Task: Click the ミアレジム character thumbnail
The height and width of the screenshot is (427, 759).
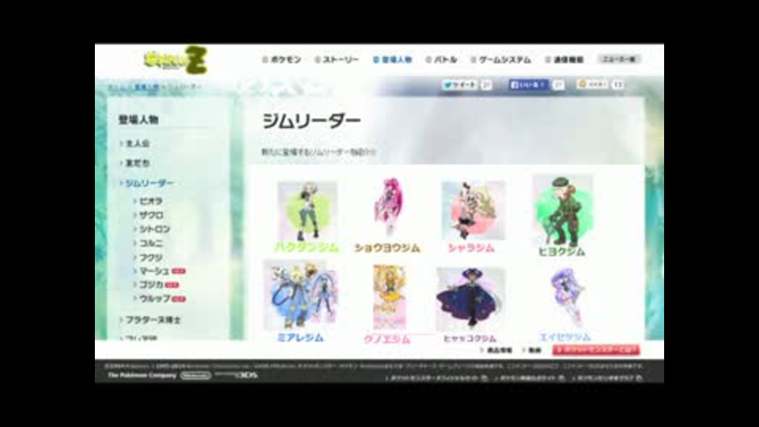Action: (x=300, y=296)
